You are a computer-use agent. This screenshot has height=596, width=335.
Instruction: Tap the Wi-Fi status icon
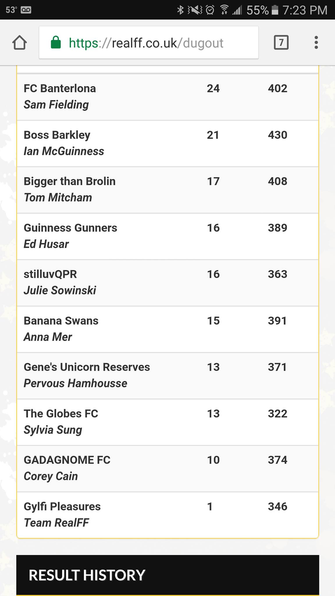224,10
